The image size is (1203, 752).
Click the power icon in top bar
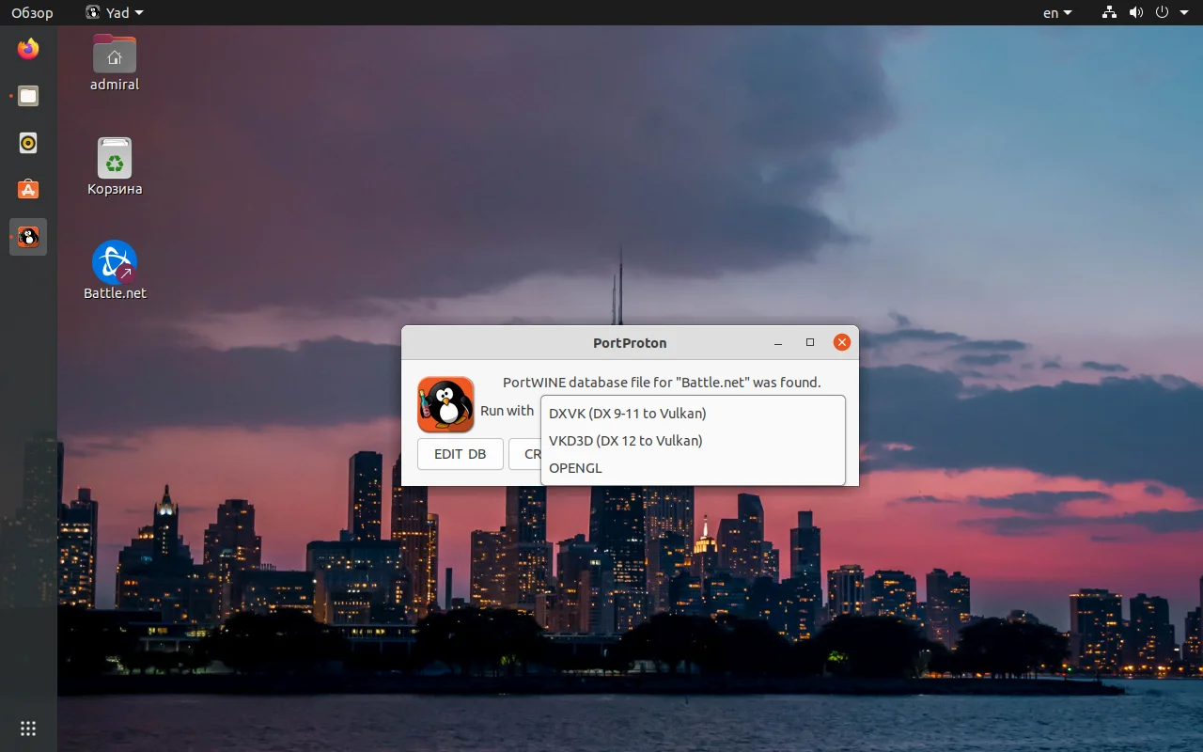click(x=1163, y=12)
